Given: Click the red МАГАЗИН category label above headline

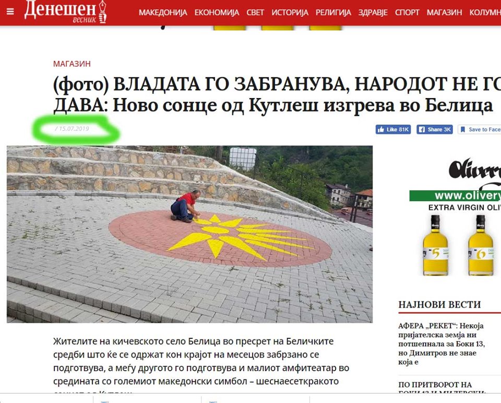Looking at the screenshot, I should 72,64.
